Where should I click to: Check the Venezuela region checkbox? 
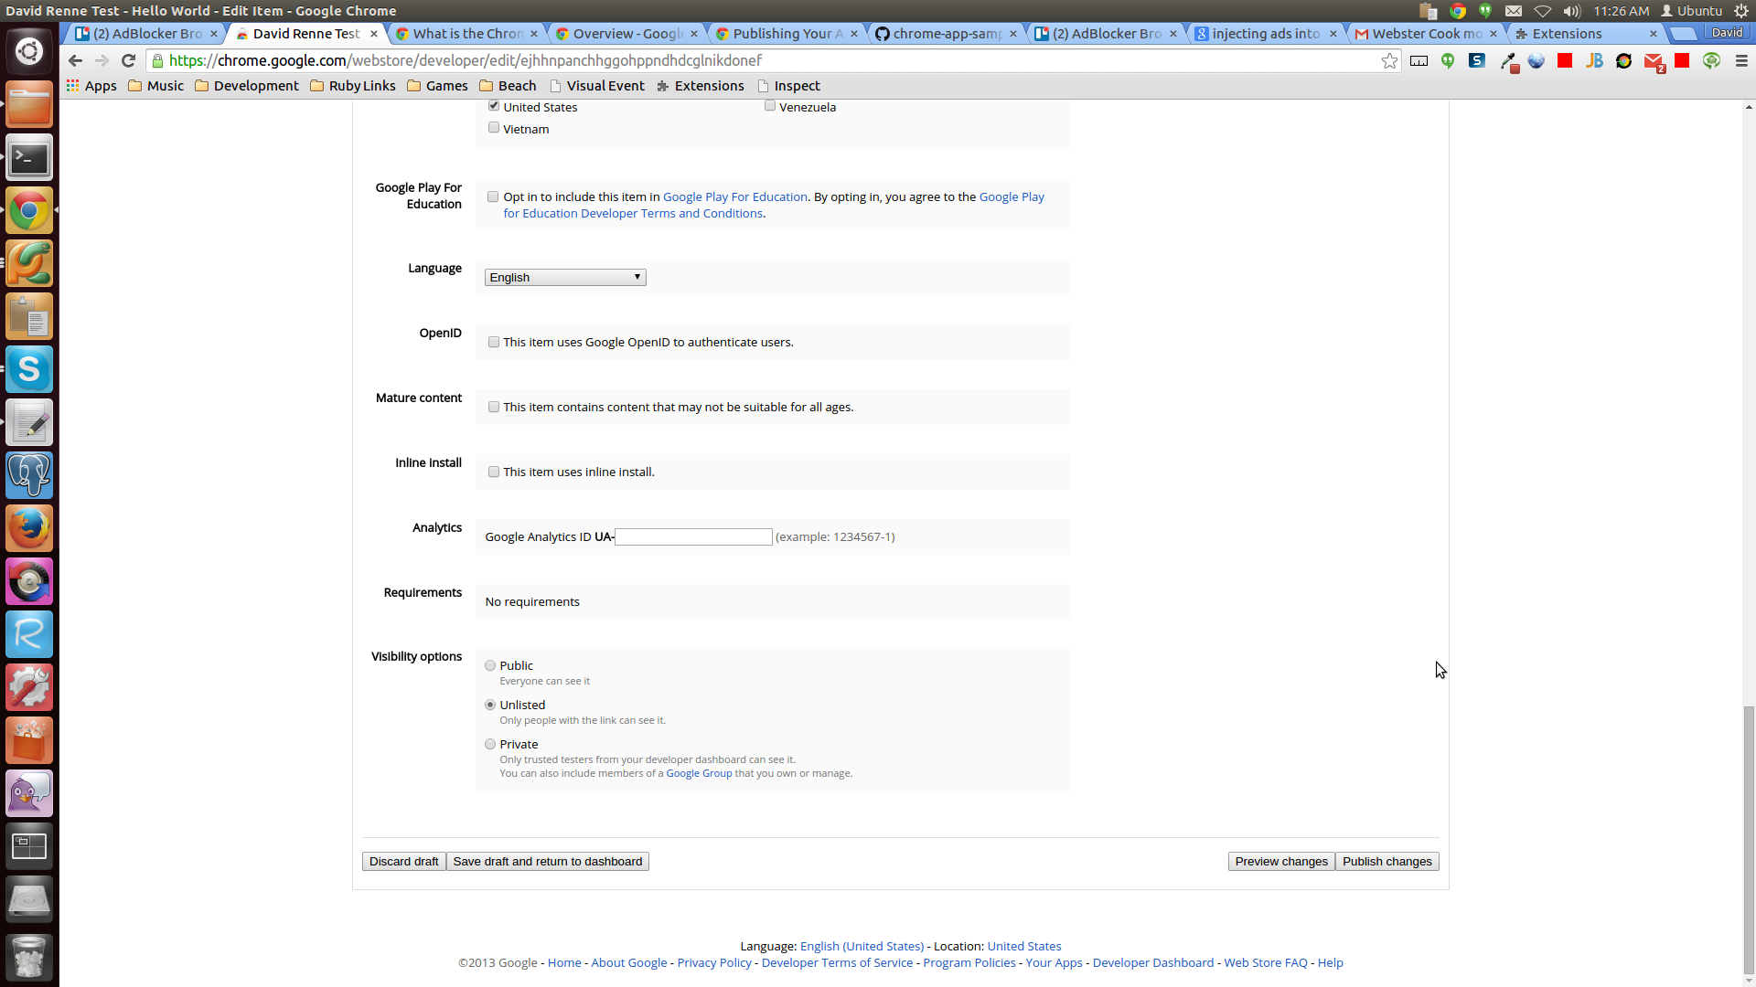770,106
